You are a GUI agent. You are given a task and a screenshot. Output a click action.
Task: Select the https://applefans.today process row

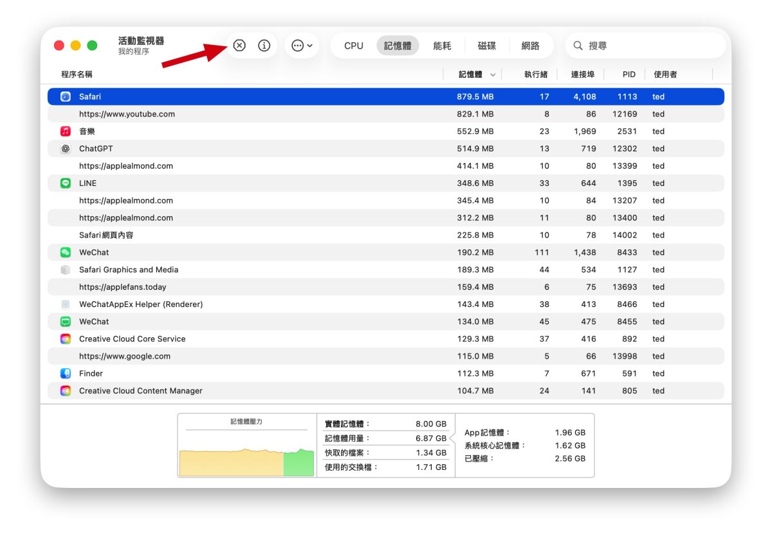point(386,287)
